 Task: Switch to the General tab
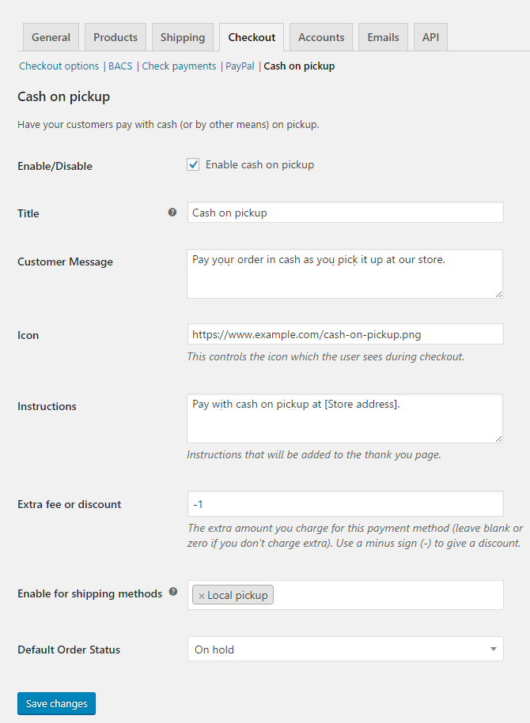click(51, 37)
